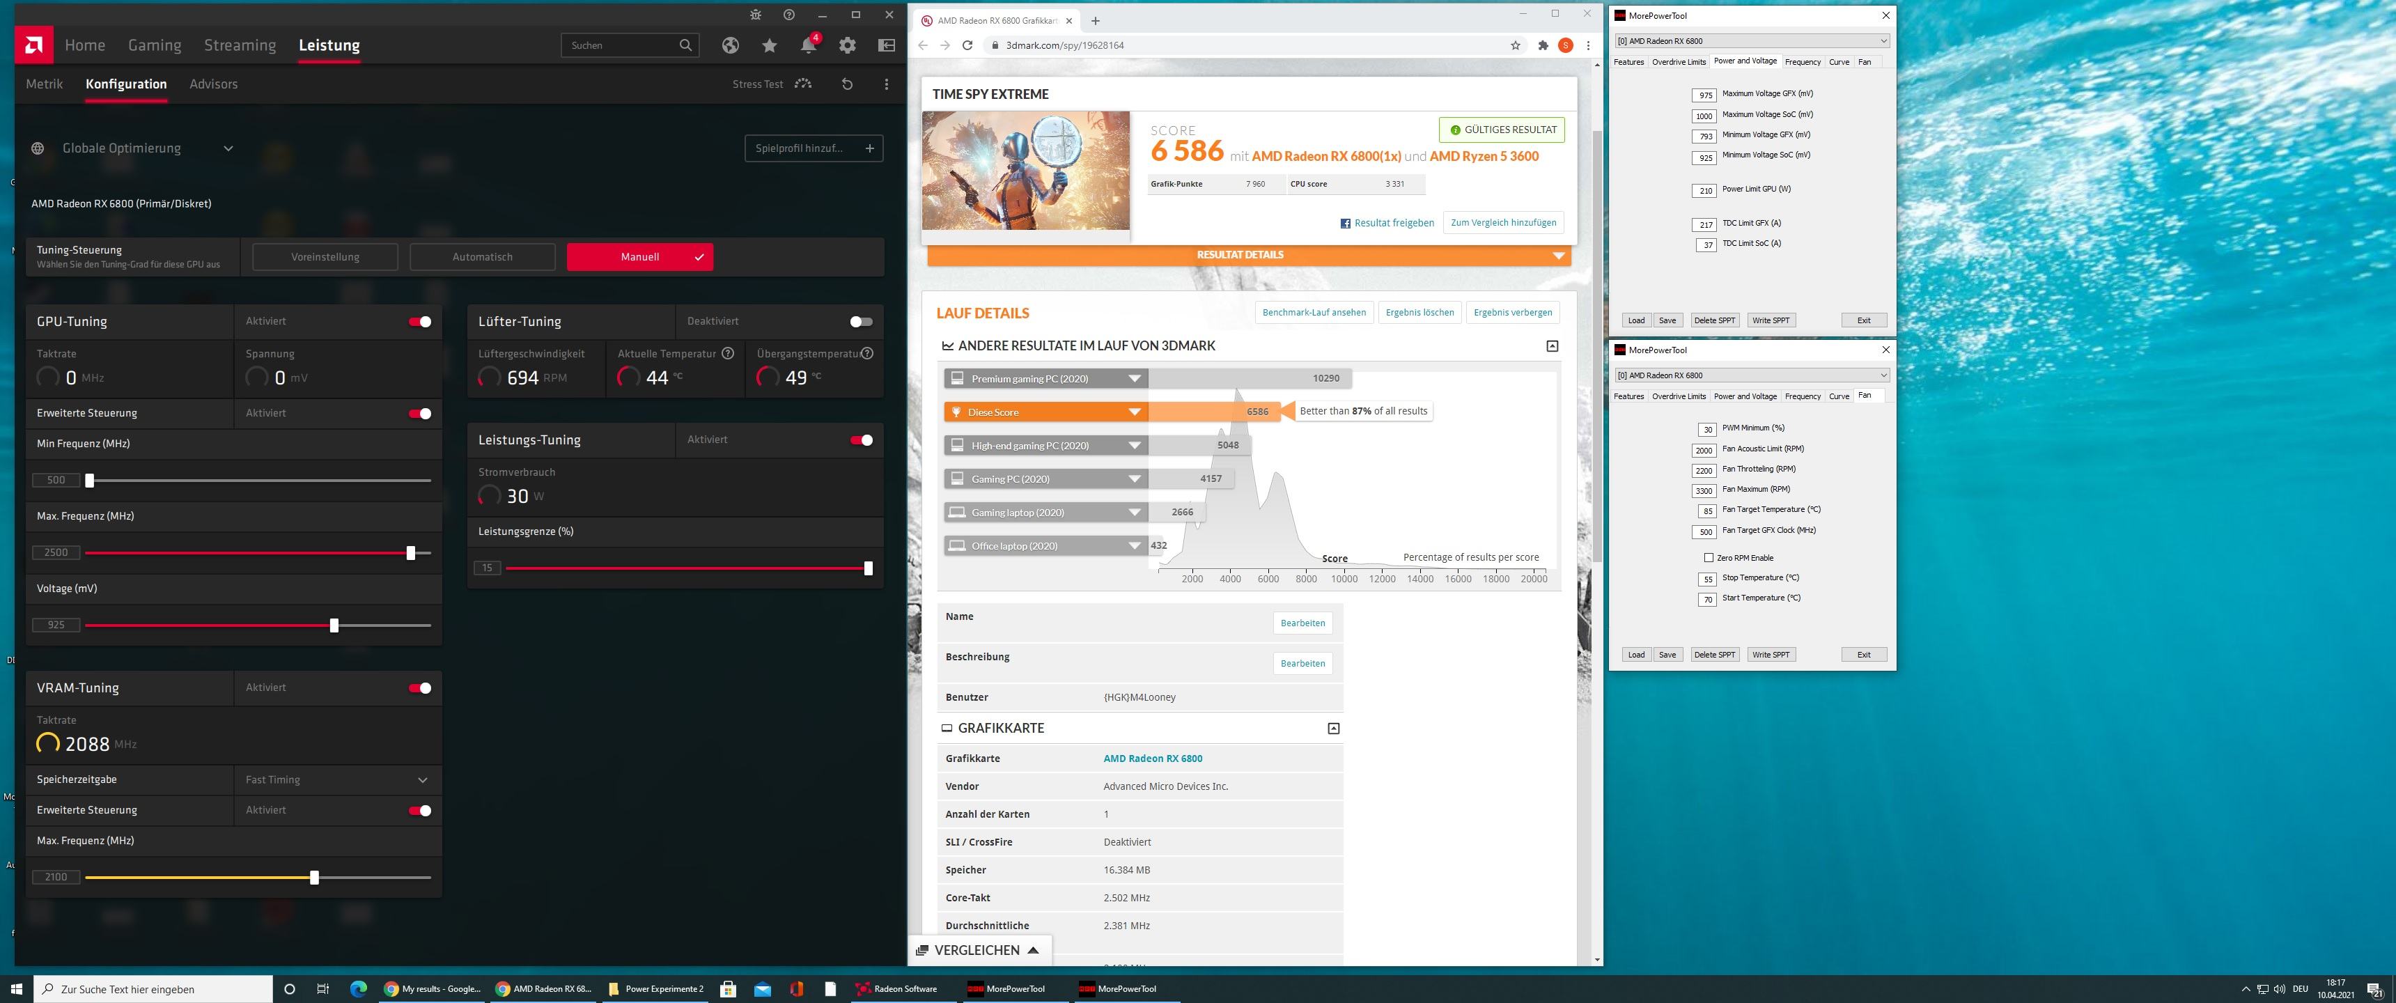Toggle the sidebar panel icon in Radeon Software
The width and height of the screenshot is (2396, 1003).
click(x=887, y=45)
